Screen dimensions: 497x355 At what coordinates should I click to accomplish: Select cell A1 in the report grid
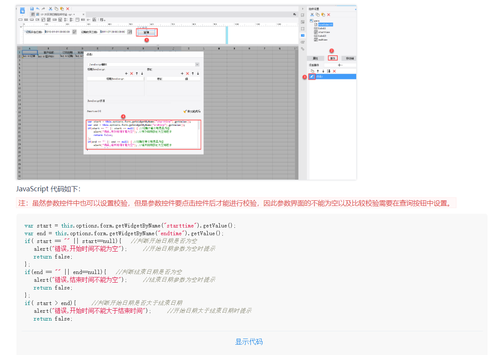30,52
